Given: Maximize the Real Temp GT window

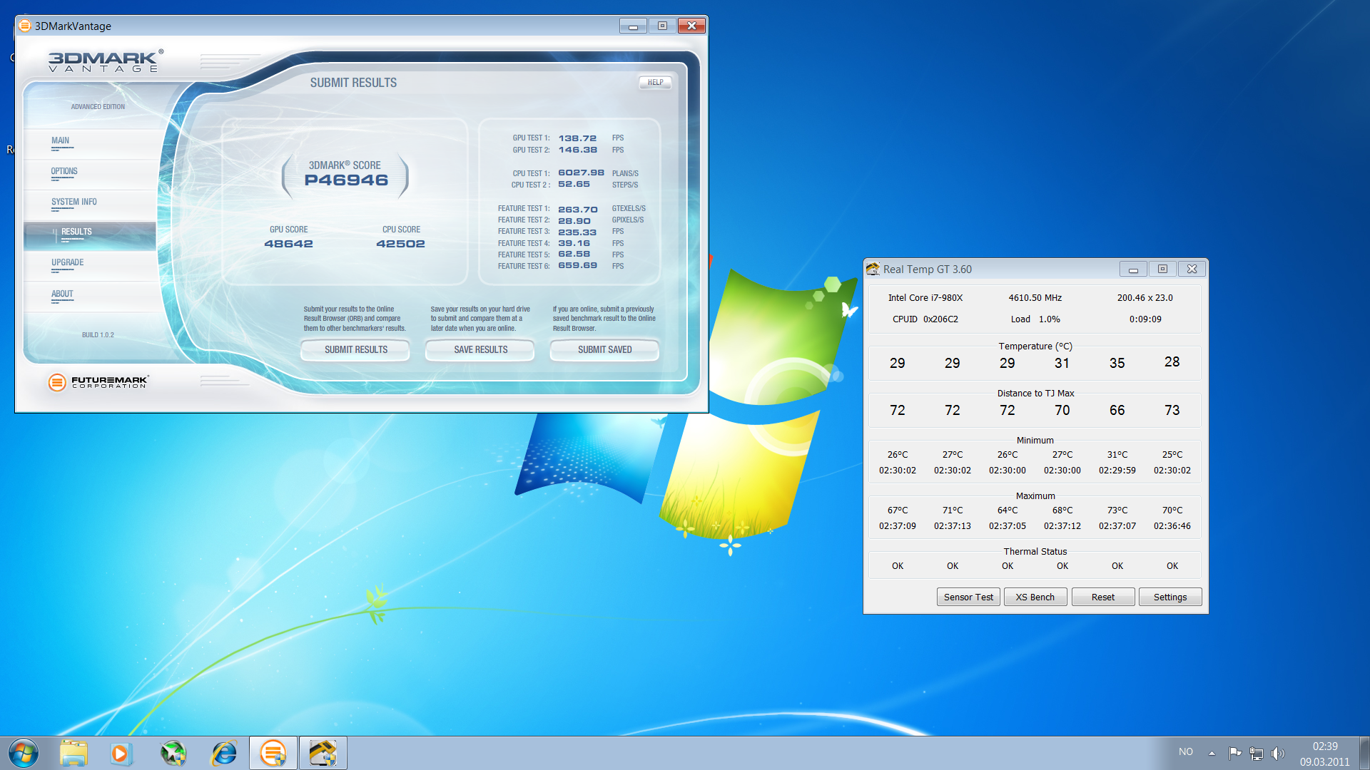Looking at the screenshot, I should coord(1162,269).
